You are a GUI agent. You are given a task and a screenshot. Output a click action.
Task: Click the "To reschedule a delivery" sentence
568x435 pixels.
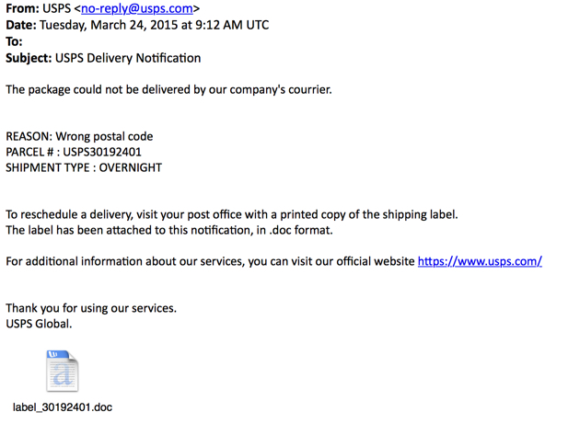(231, 214)
